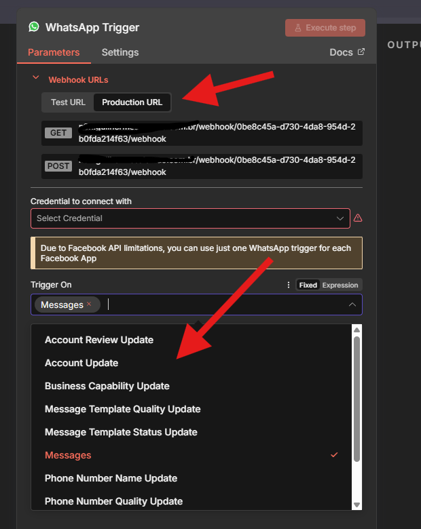Open Docs external link icon
The image size is (421, 529).
(x=361, y=52)
